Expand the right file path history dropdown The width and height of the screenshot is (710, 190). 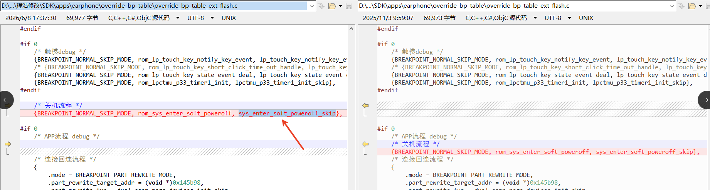pos(672,6)
